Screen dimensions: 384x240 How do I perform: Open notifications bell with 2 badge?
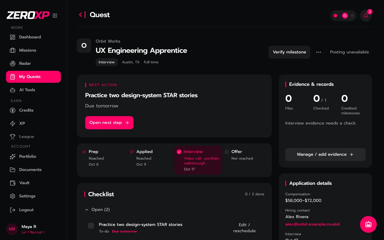366,15
